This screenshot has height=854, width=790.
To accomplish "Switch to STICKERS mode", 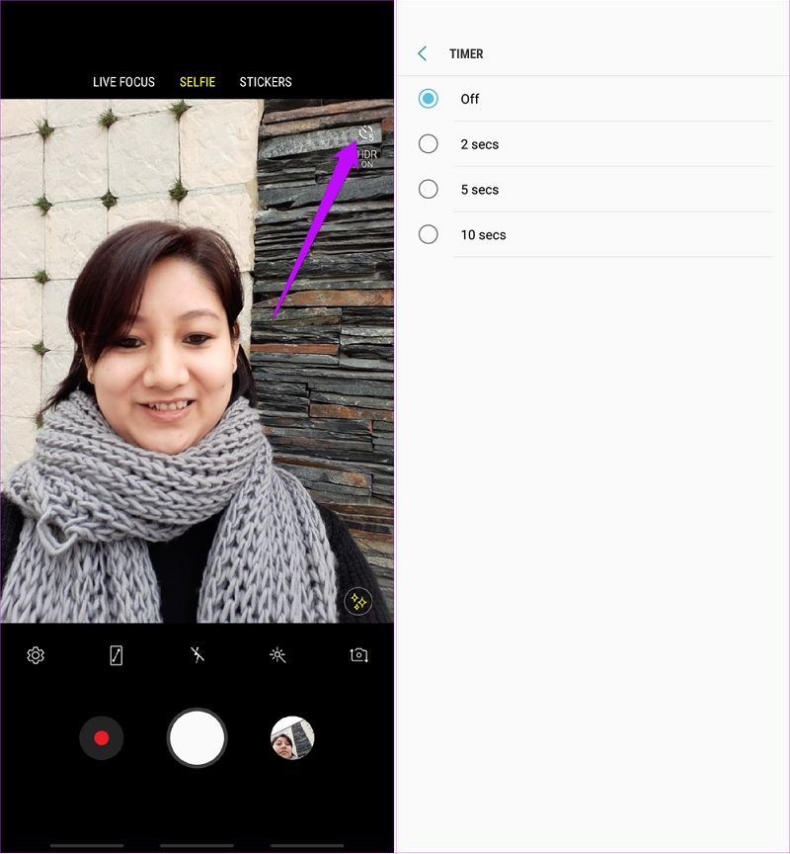I will tap(266, 82).
